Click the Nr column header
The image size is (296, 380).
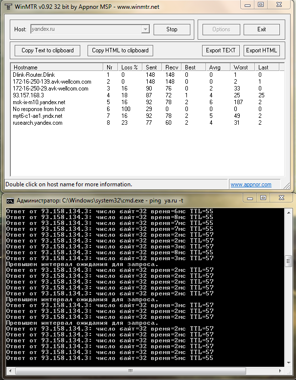click(111, 67)
